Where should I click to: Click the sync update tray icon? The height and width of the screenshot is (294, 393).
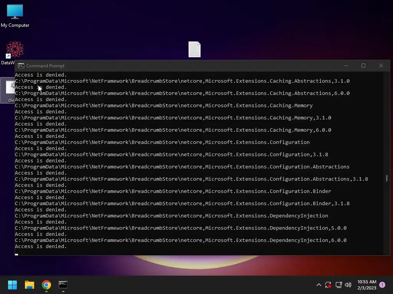328,285
